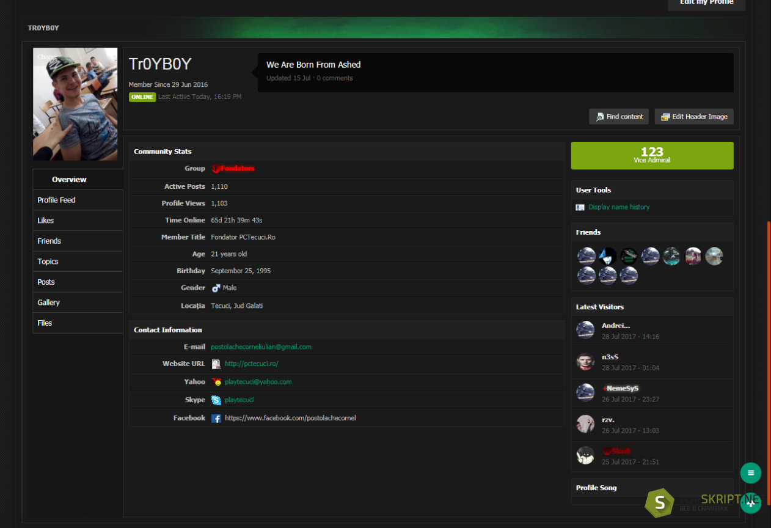The image size is (771, 528).
Task: Open the Gallery tab
Action: click(78, 302)
